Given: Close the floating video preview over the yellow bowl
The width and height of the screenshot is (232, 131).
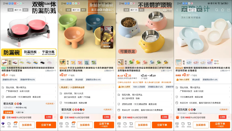Looking at the screenshot, I should click(112, 28).
